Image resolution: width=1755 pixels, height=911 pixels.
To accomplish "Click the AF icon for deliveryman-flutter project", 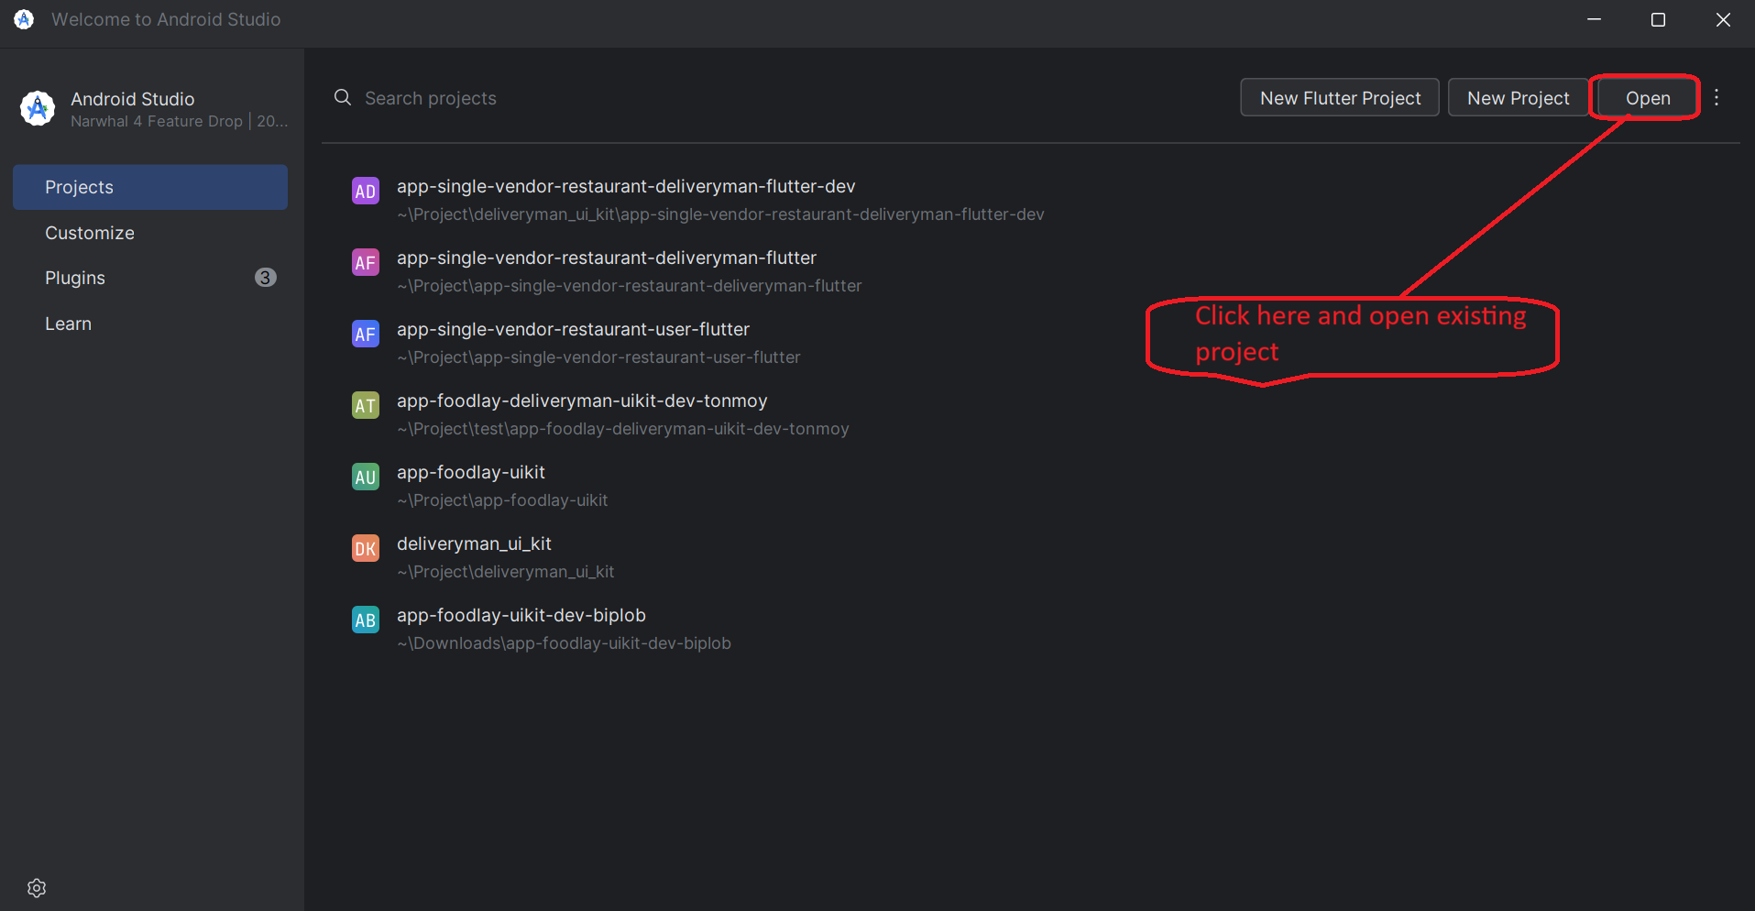I will pyautogui.click(x=365, y=261).
